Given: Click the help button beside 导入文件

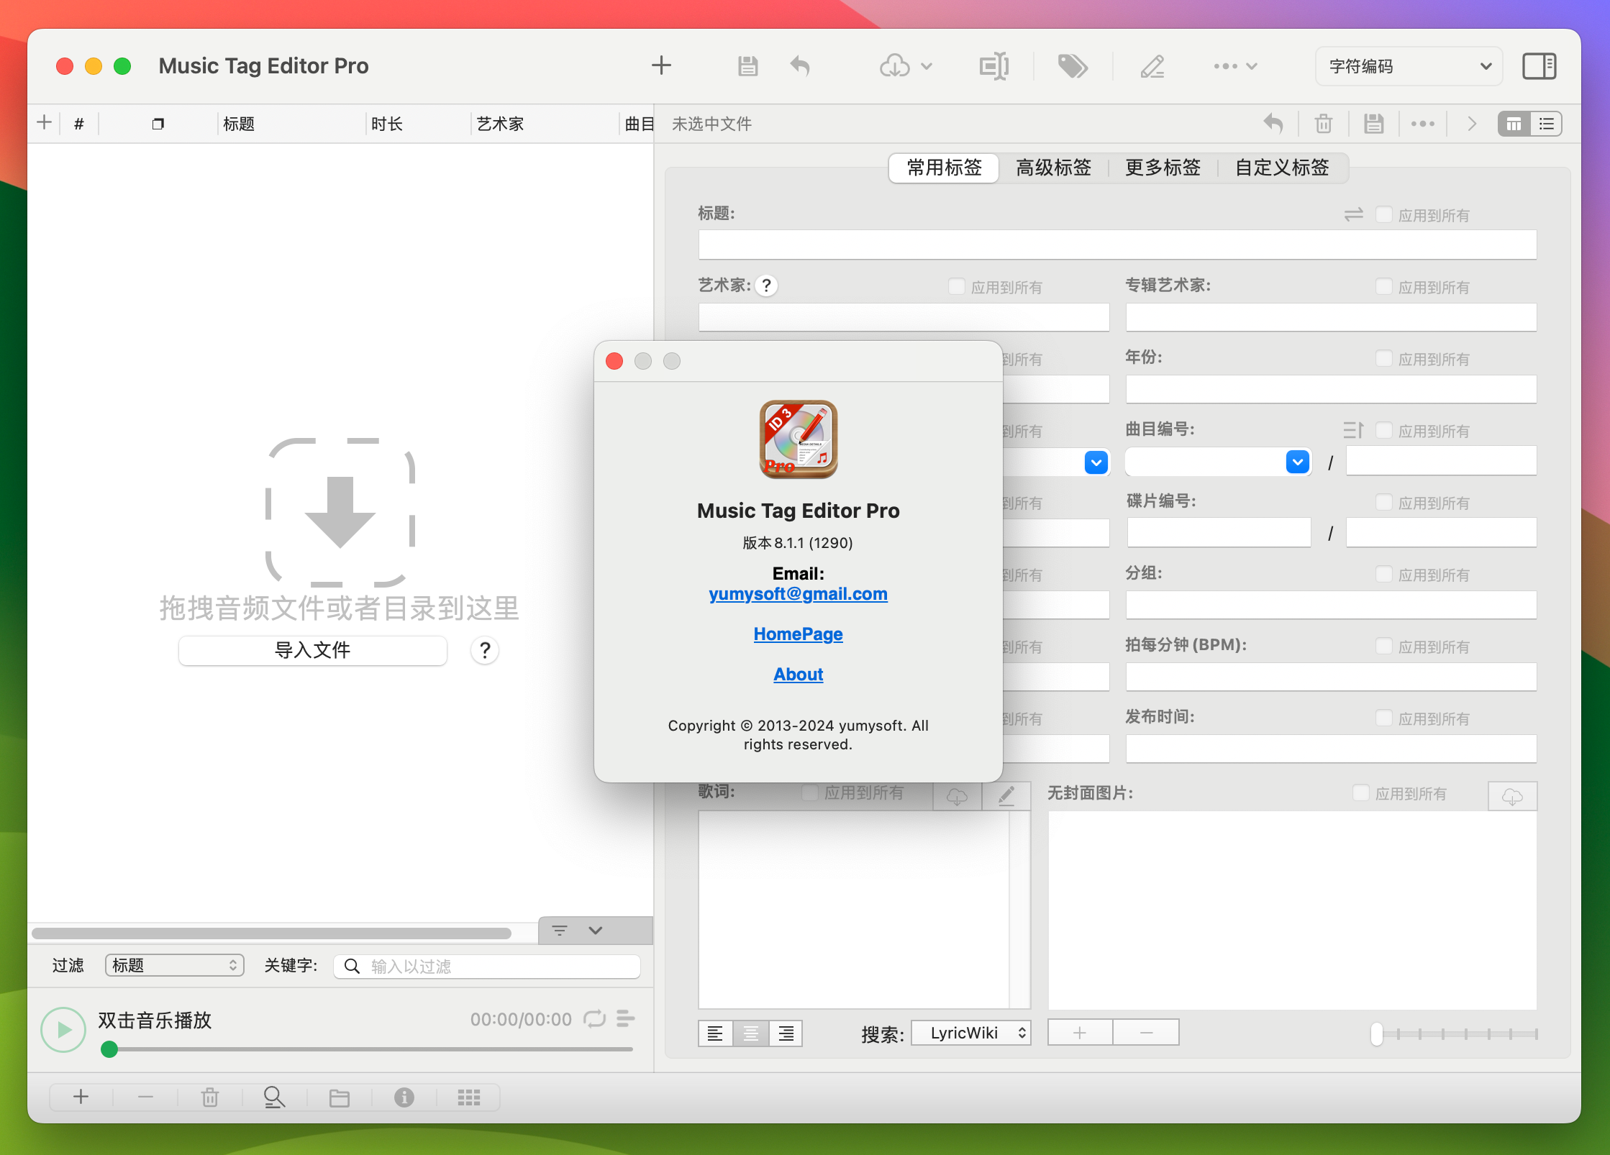Looking at the screenshot, I should [485, 650].
